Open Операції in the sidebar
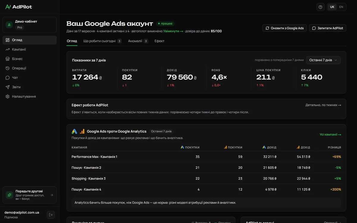Viewport: 357px width, 223px height. (29, 68)
